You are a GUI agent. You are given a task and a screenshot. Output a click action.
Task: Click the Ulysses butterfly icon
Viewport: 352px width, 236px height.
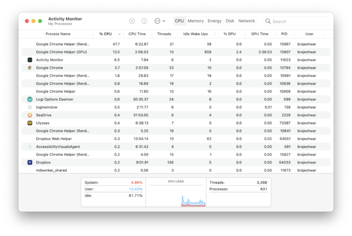pyautogui.click(x=30, y=123)
